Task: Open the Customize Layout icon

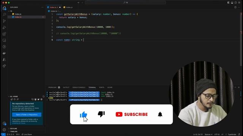Action: [239, 3]
